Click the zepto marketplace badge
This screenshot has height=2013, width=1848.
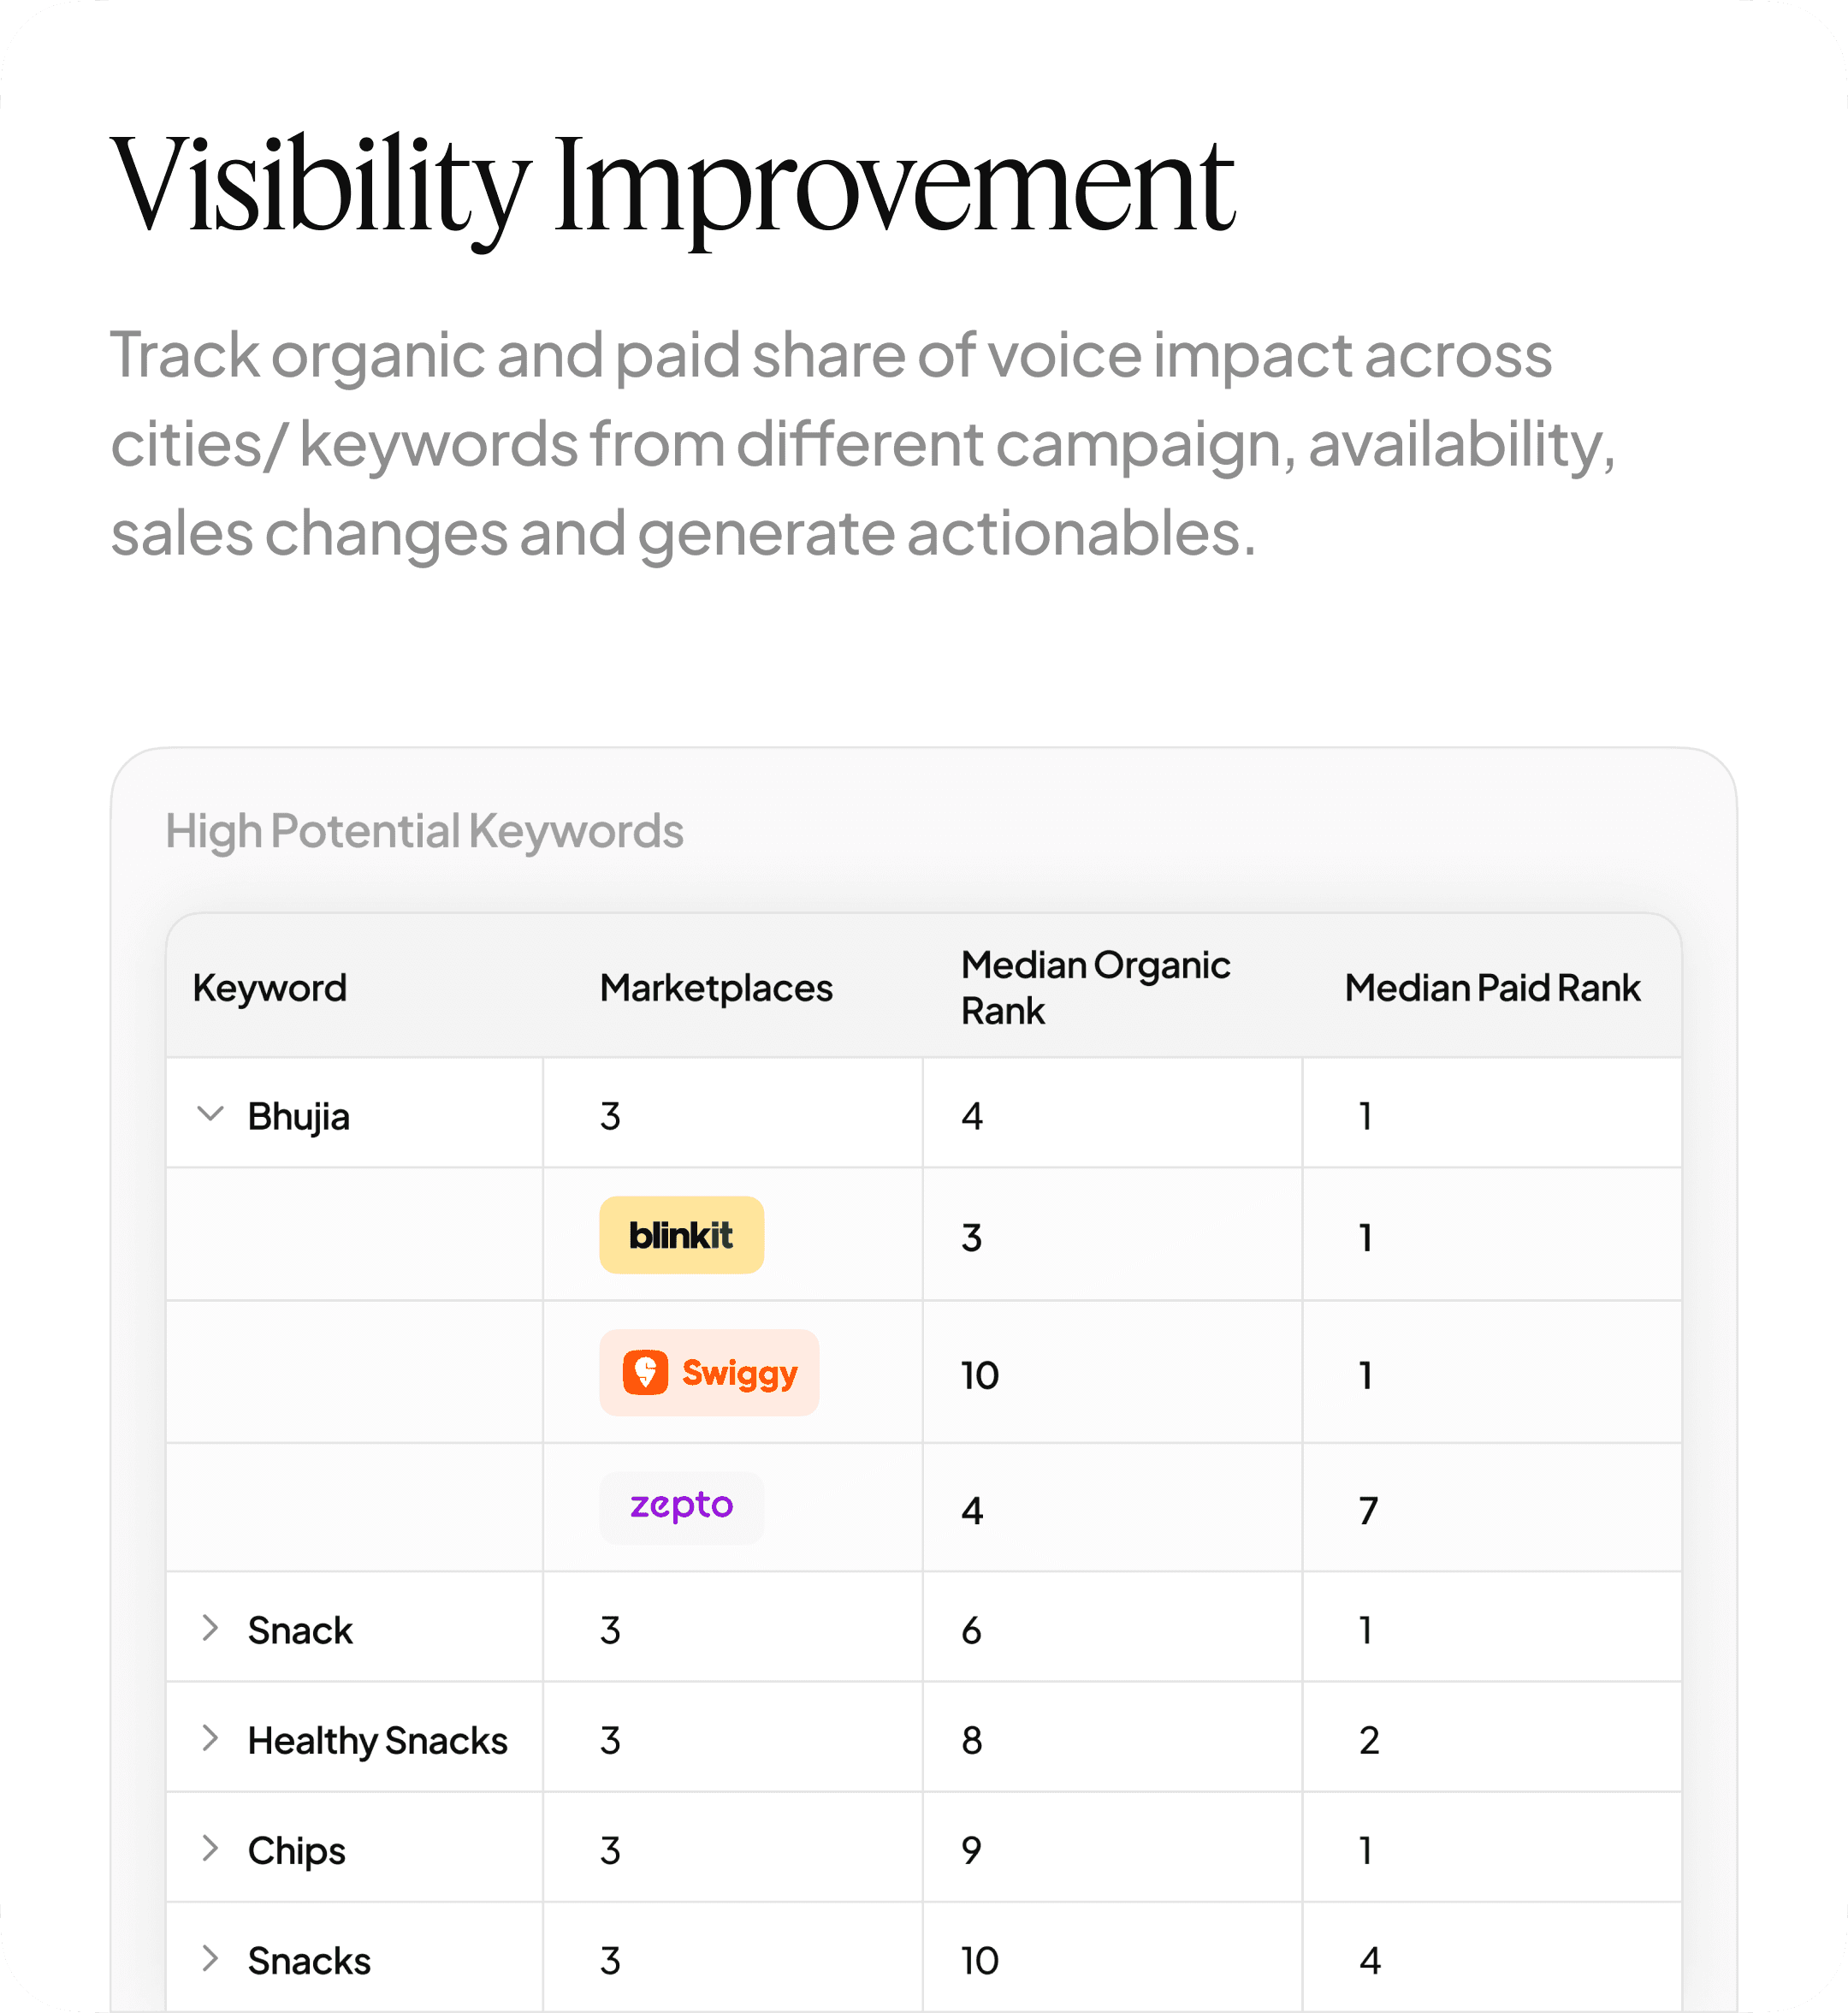pyautogui.click(x=681, y=1506)
